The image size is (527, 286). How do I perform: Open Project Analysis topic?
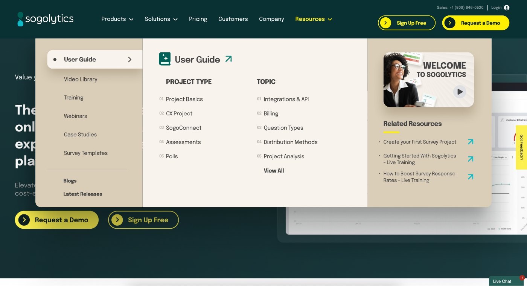tap(284, 156)
